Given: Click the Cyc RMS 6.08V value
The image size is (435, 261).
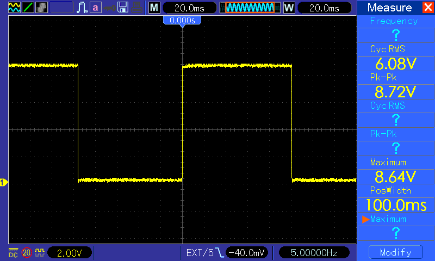Looking at the screenshot, I should tap(396, 64).
